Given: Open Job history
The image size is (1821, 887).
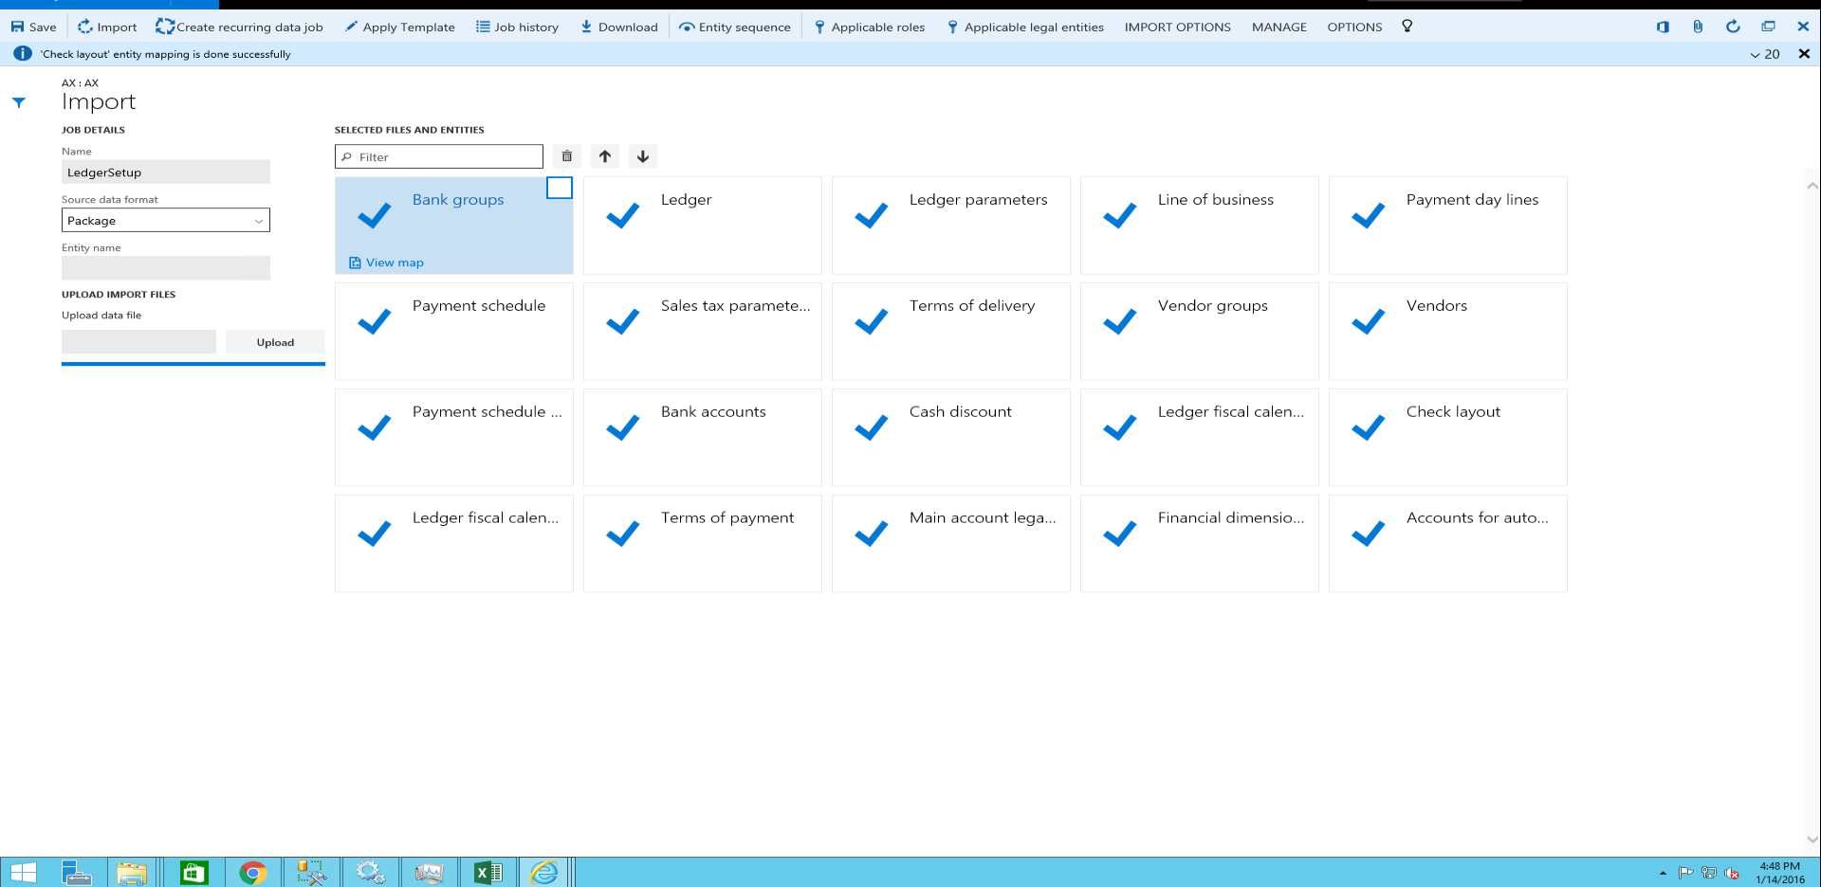Looking at the screenshot, I should pyautogui.click(x=517, y=27).
